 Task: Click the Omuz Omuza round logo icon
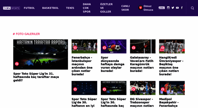[x=140, y=8]
